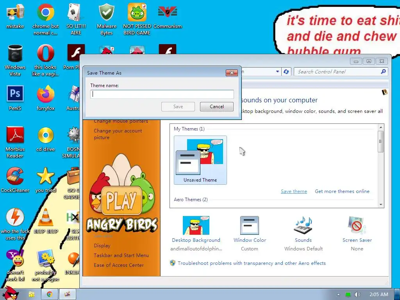Select the Unsaved Theme thumbnail
The height and width of the screenshot is (300, 400).
200,160
